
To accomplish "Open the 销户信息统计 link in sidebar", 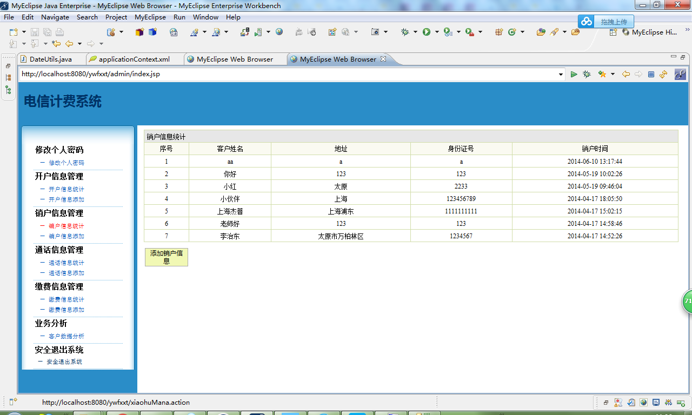I will pos(66,226).
